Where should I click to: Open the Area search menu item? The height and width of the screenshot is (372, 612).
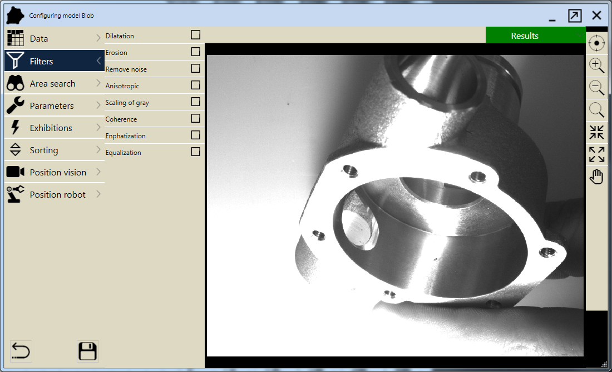pyautogui.click(x=55, y=83)
